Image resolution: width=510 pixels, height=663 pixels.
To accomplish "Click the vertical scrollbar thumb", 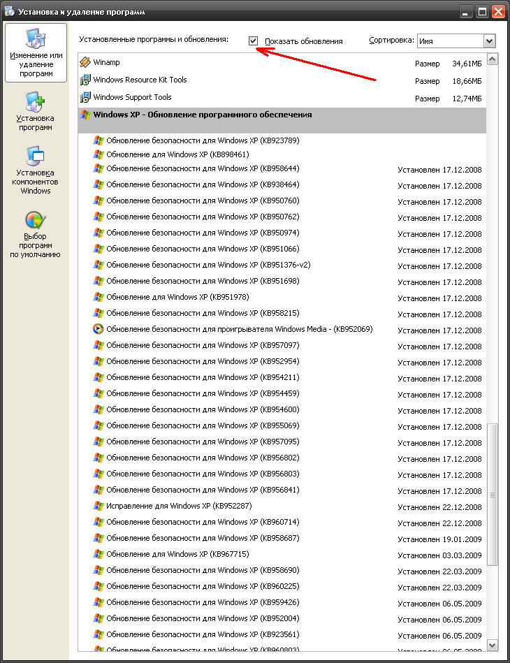I will coord(492,493).
